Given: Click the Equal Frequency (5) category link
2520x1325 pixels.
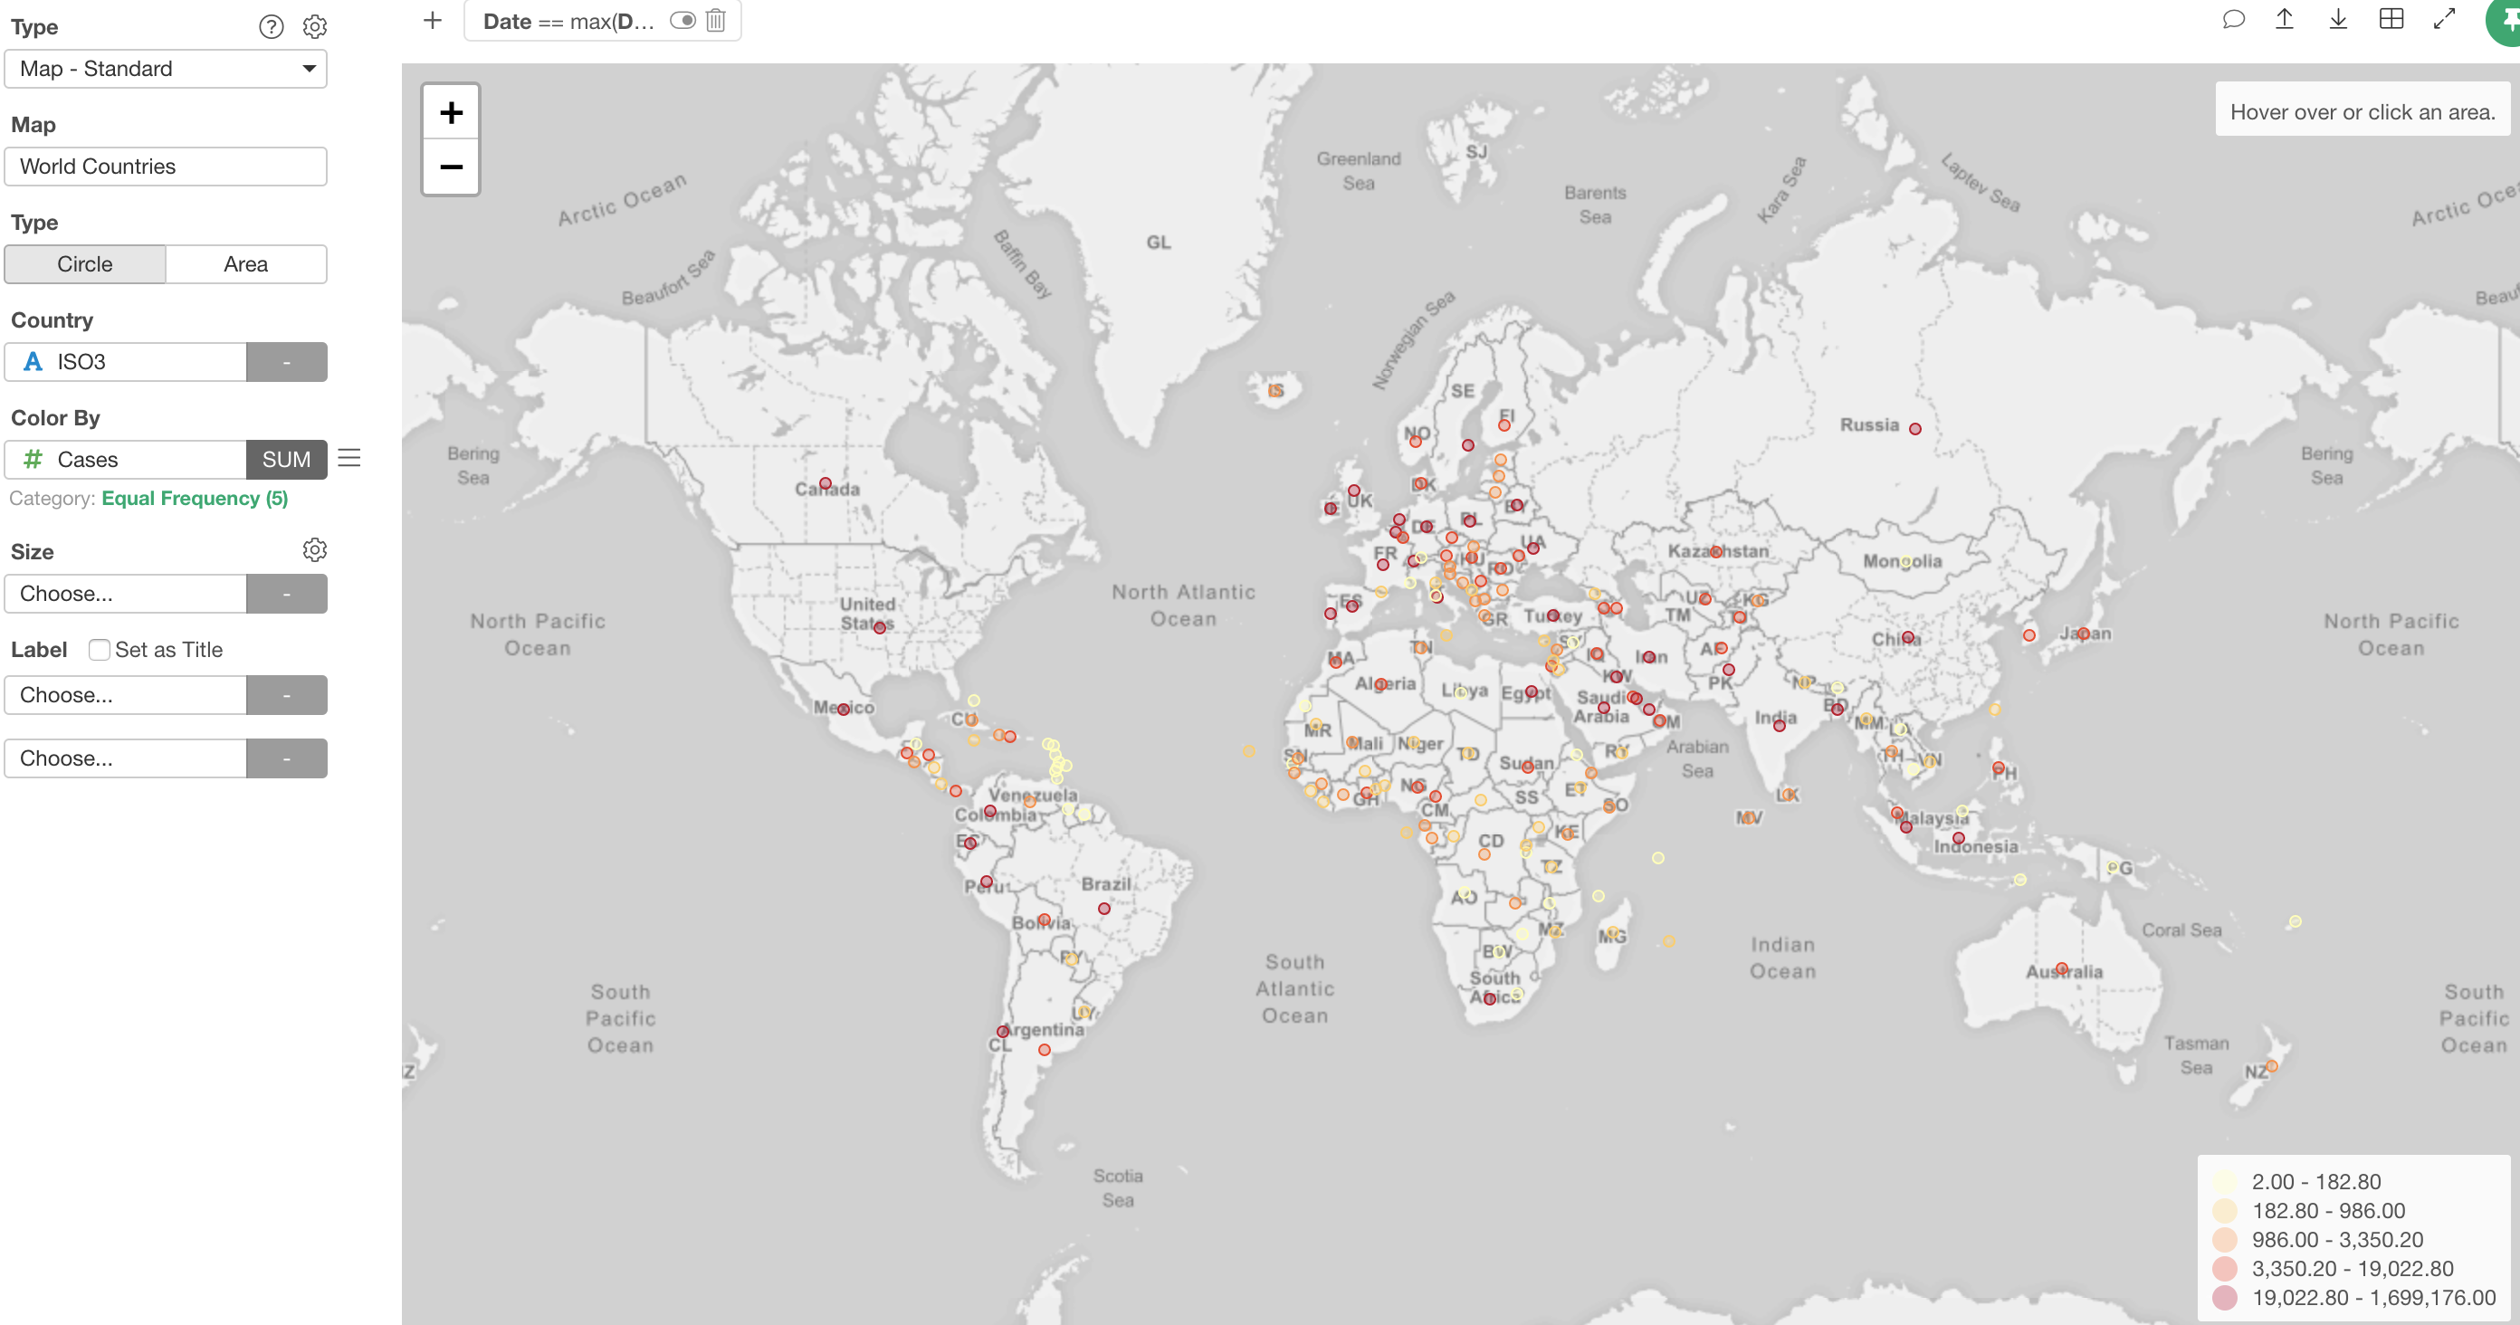Looking at the screenshot, I should click(194, 498).
